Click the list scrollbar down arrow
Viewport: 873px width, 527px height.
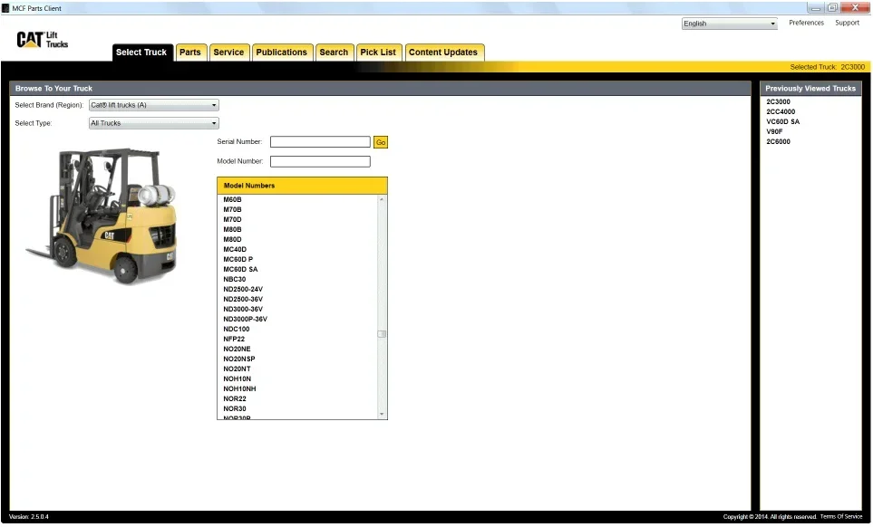(382, 414)
